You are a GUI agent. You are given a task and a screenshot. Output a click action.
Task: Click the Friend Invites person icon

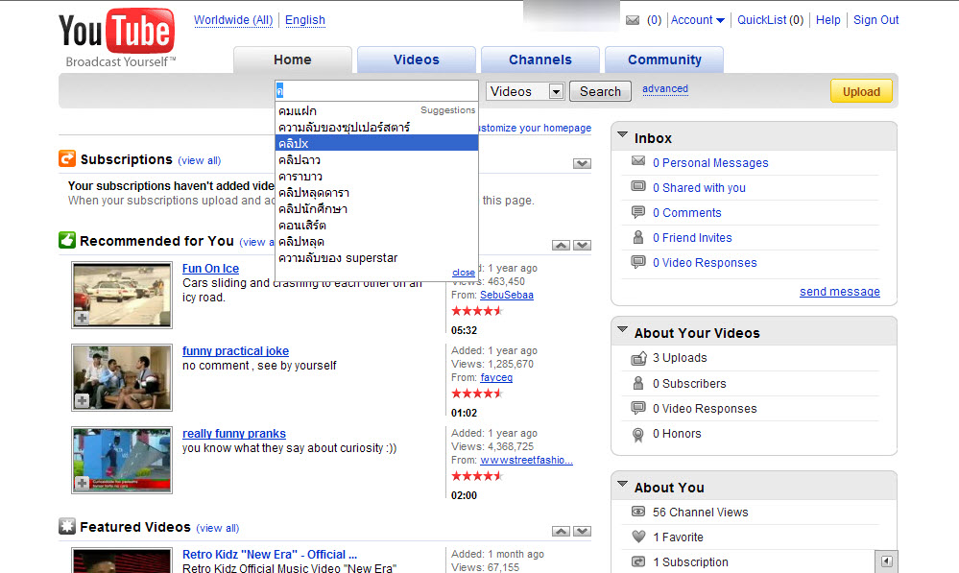(638, 237)
